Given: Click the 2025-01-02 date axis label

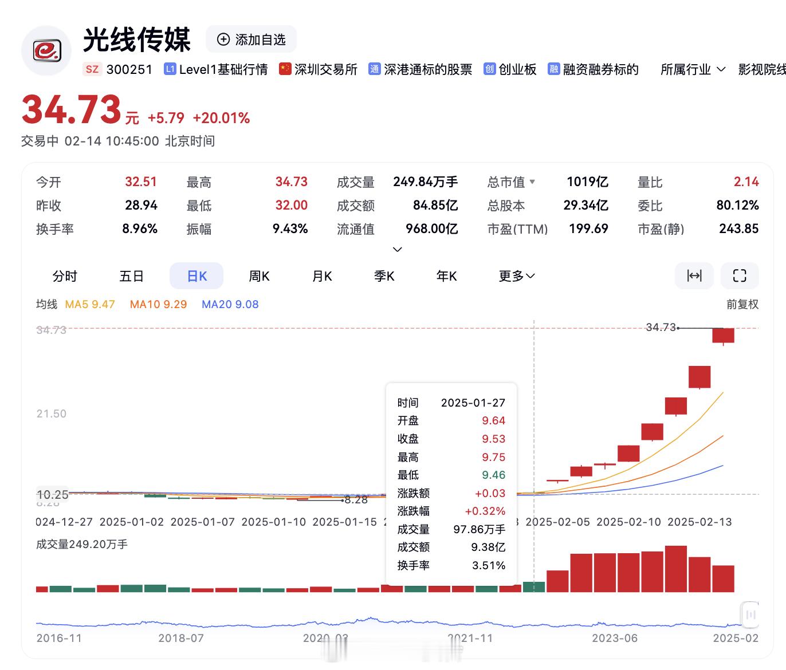Looking at the screenshot, I should (132, 522).
